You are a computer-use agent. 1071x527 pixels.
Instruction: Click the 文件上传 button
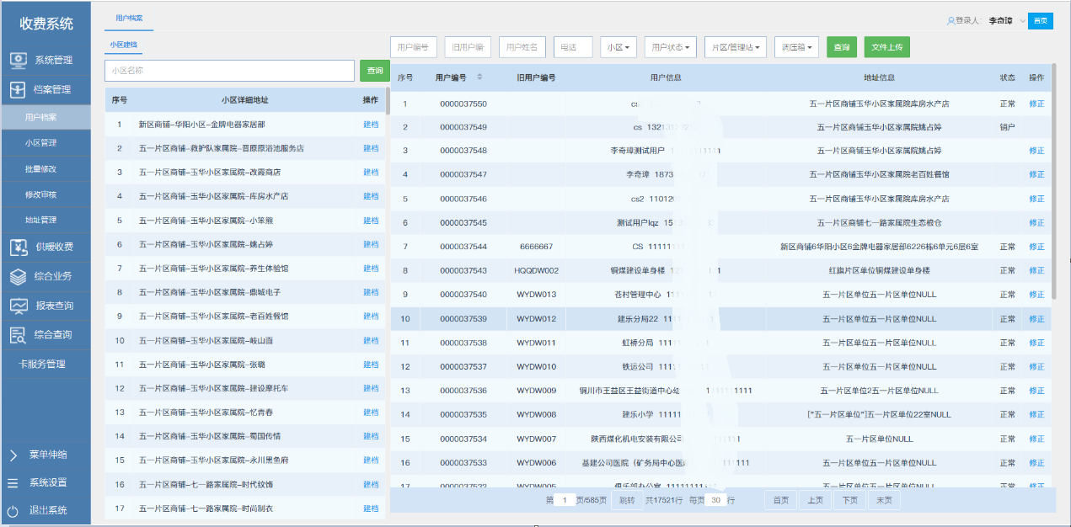886,47
